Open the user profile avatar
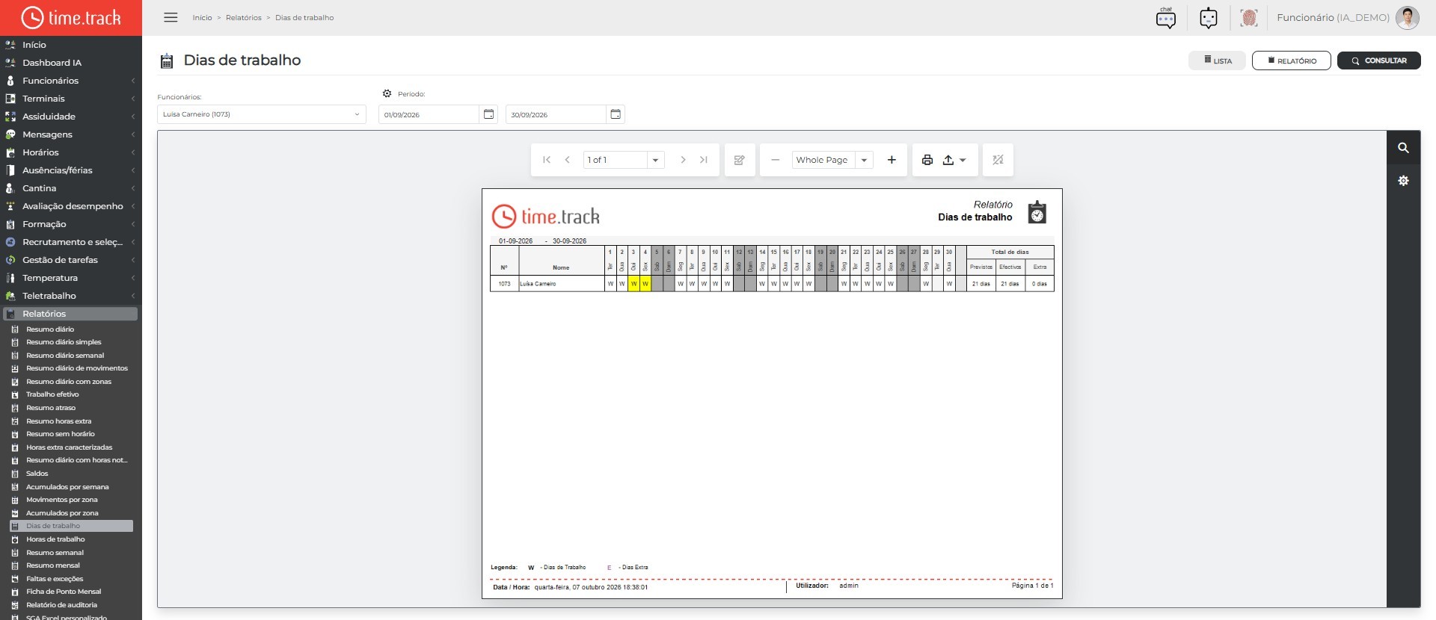The width and height of the screenshot is (1436, 620). coord(1408,17)
